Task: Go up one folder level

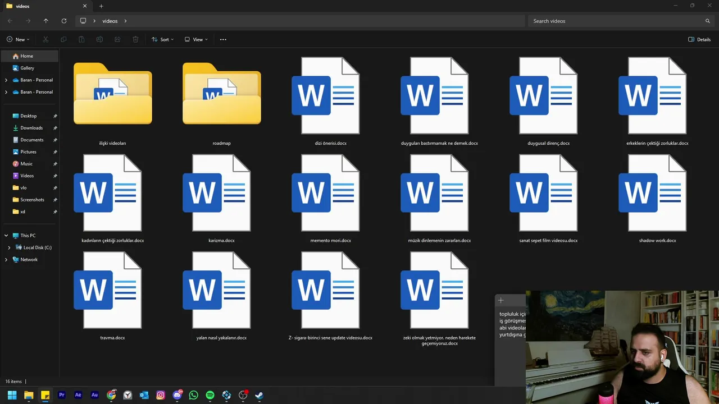Action: 45,21
